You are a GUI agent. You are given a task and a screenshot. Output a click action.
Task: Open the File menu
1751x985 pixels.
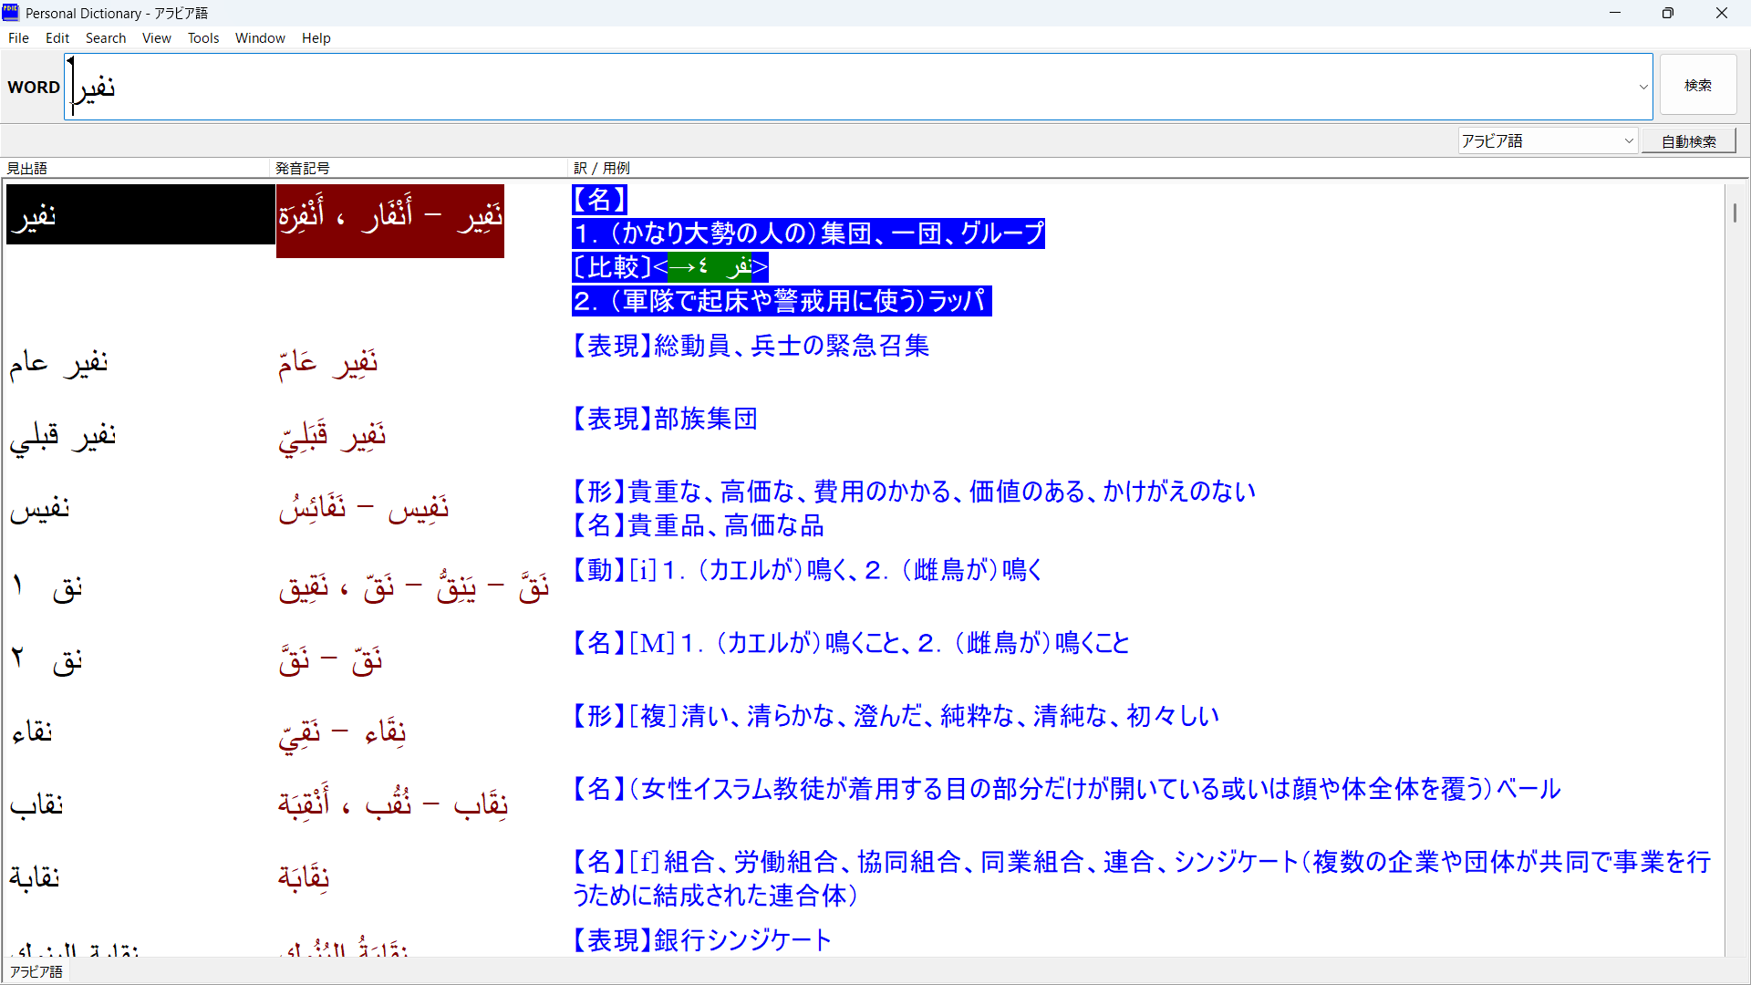click(x=18, y=38)
